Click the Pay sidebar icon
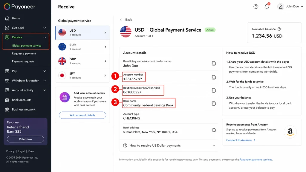Image resolution: width=306 pixels, height=172 pixels. pos(7,71)
